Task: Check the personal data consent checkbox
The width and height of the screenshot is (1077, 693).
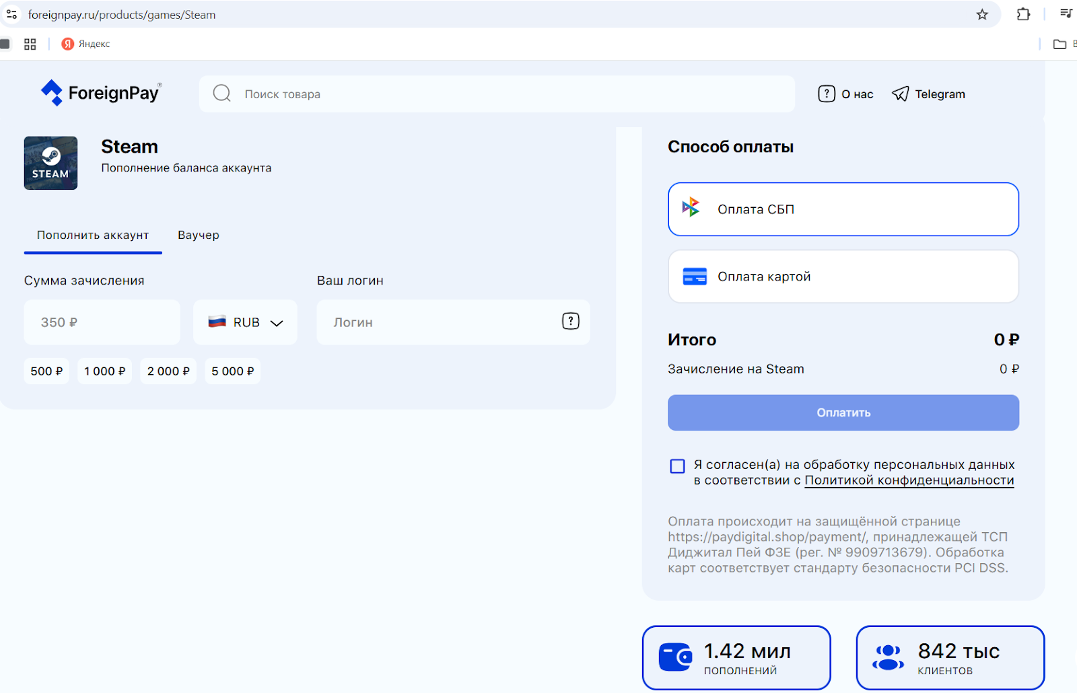Action: (677, 466)
